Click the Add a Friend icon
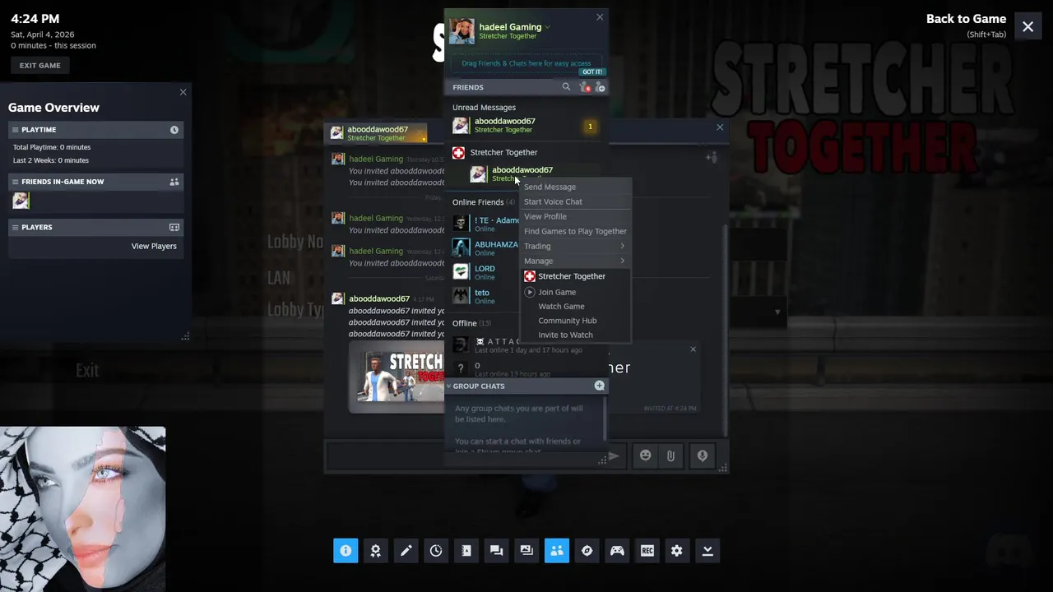Screen dimensions: 1053x592 coord(600,87)
